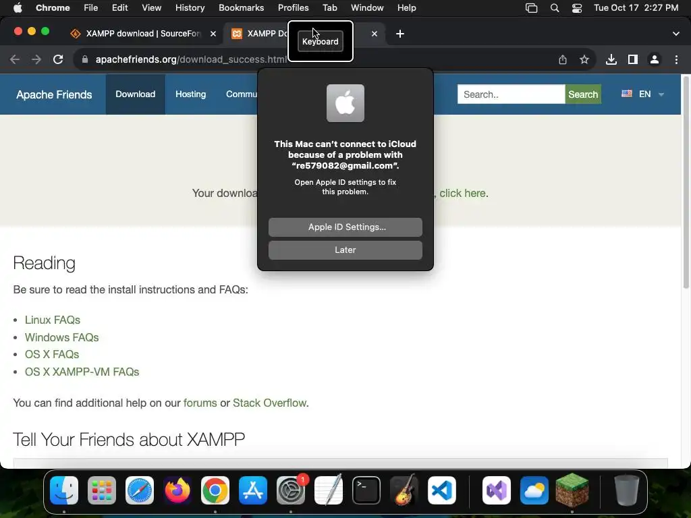Click the green Search button
The width and height of the screenshot is (691, 518).
(x=583, y=94)
